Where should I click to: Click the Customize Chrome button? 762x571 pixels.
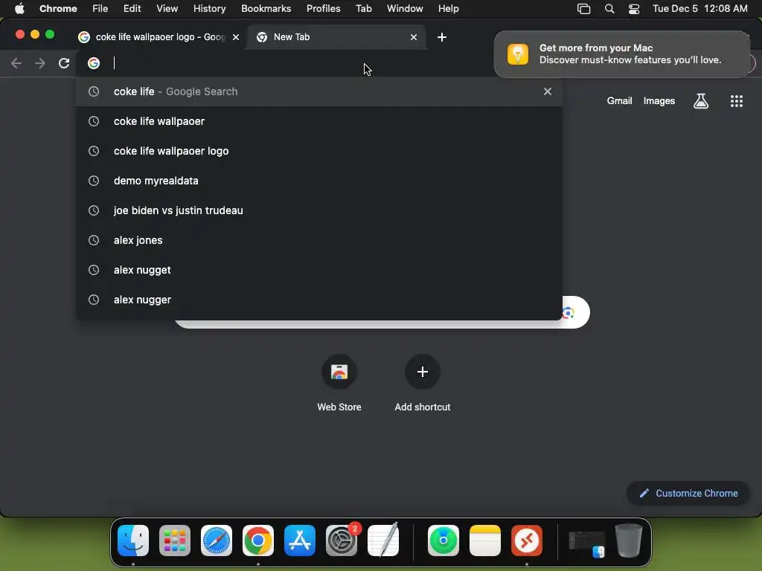click(x=688, y=494)
